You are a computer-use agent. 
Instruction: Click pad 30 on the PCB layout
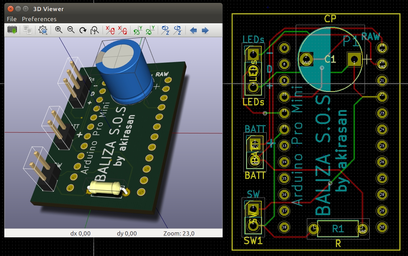tap(382, 227)
